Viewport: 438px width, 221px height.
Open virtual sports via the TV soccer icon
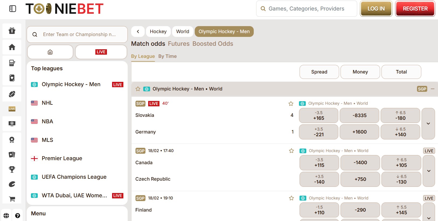12,124
